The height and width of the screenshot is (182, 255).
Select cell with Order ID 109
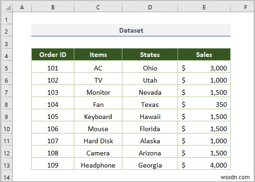pyautogui.click(x=53, y=164)
